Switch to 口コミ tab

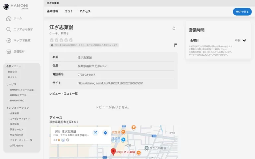tap(68, 11)
